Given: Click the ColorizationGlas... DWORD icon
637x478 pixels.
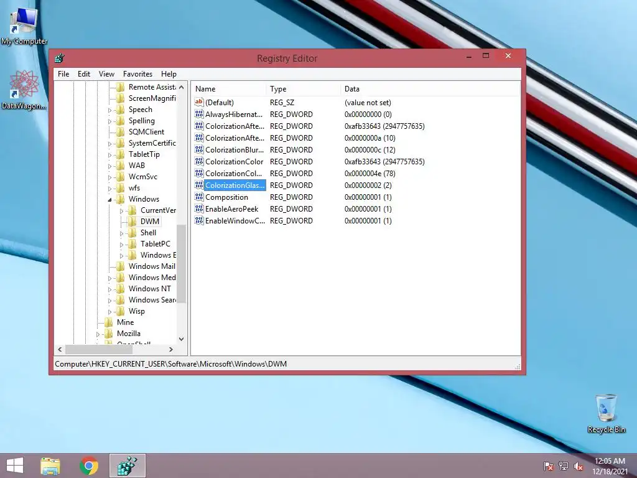Looking at the screenshot, I should (198, 185).
